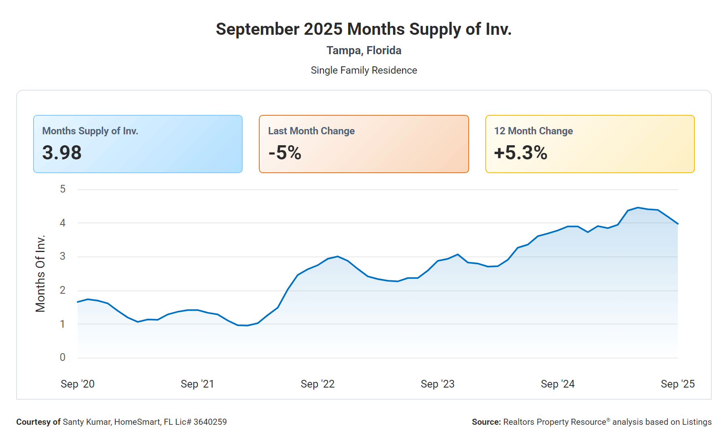The height and width of the screenshot is (445, 728).
Task: Click the Sep '21 x-axis label
Action: [x=197, y=384]
